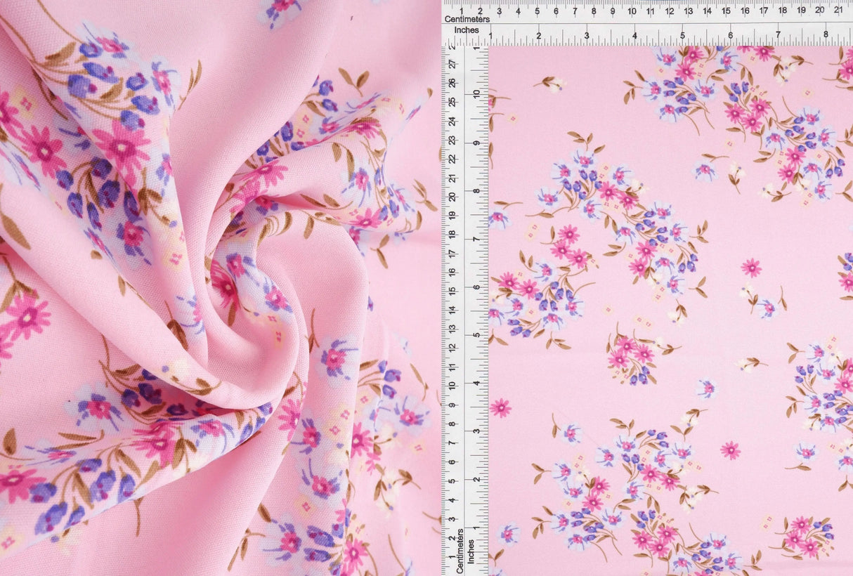Click the Inches label on the horizontal ruler
This screenshot has width=853, height=576.
[467, 31]
